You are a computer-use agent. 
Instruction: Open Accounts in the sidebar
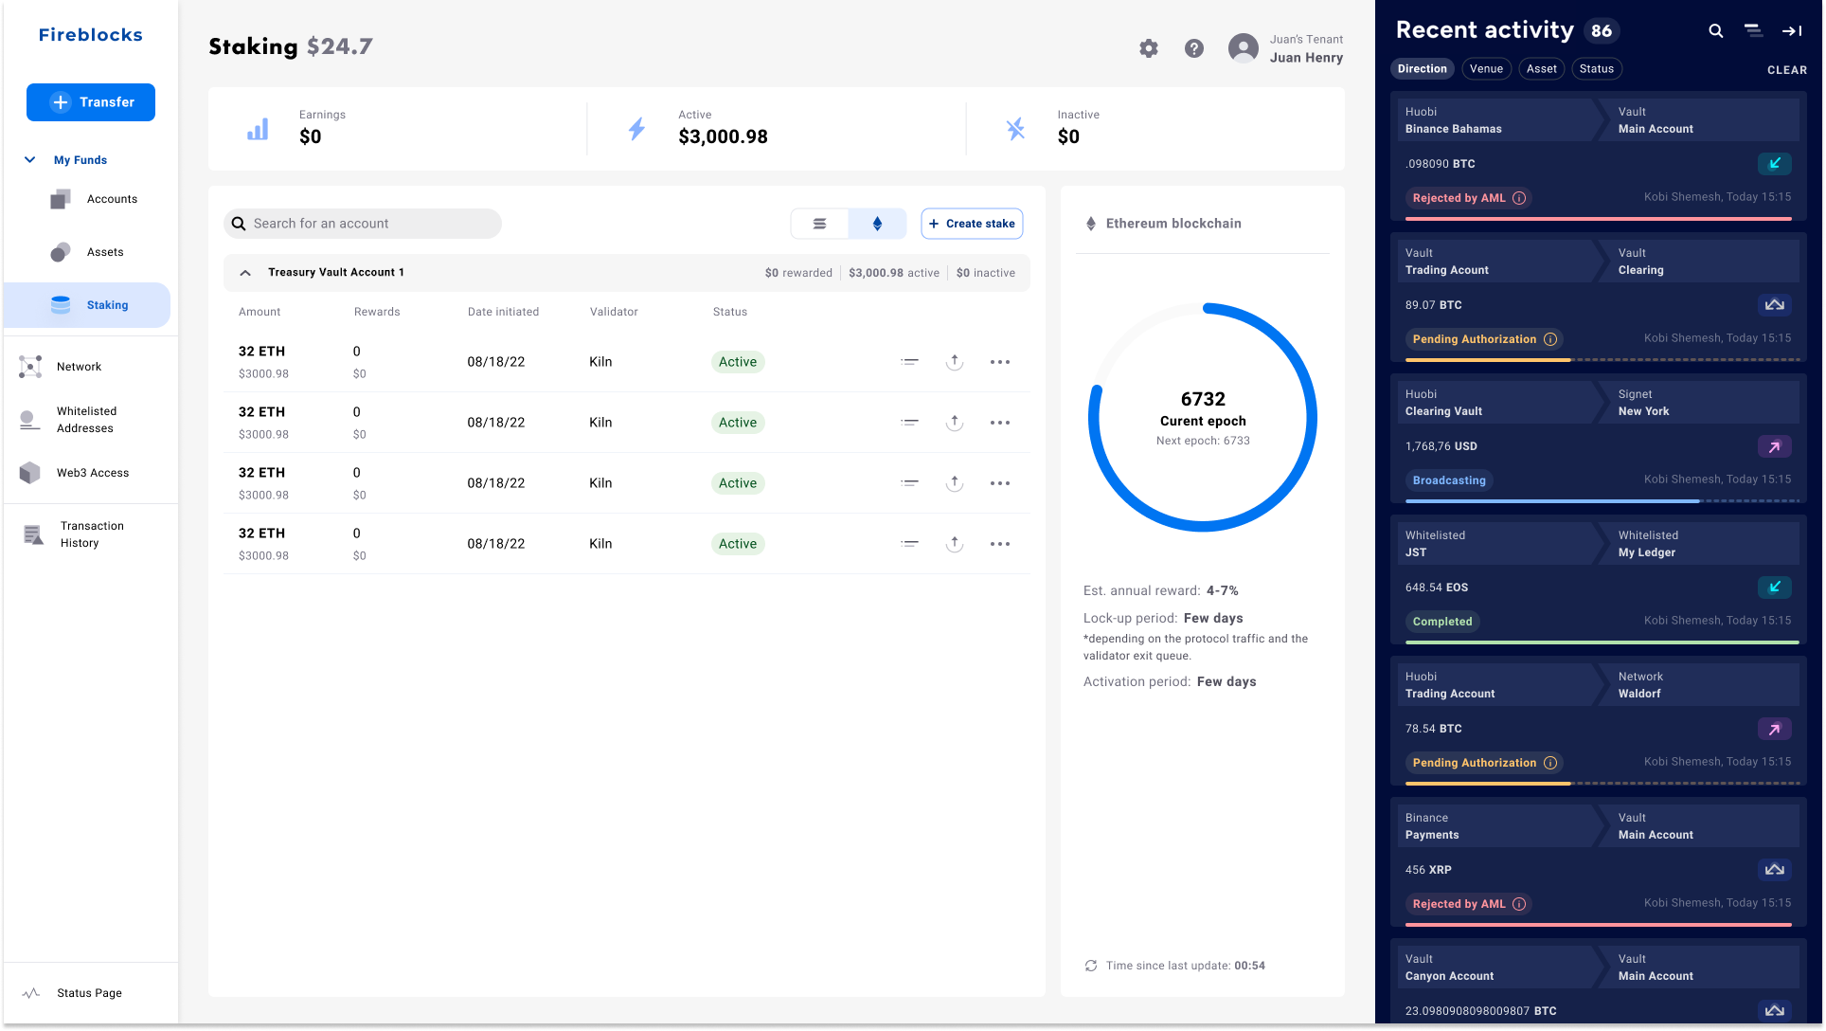click(93, 199)
